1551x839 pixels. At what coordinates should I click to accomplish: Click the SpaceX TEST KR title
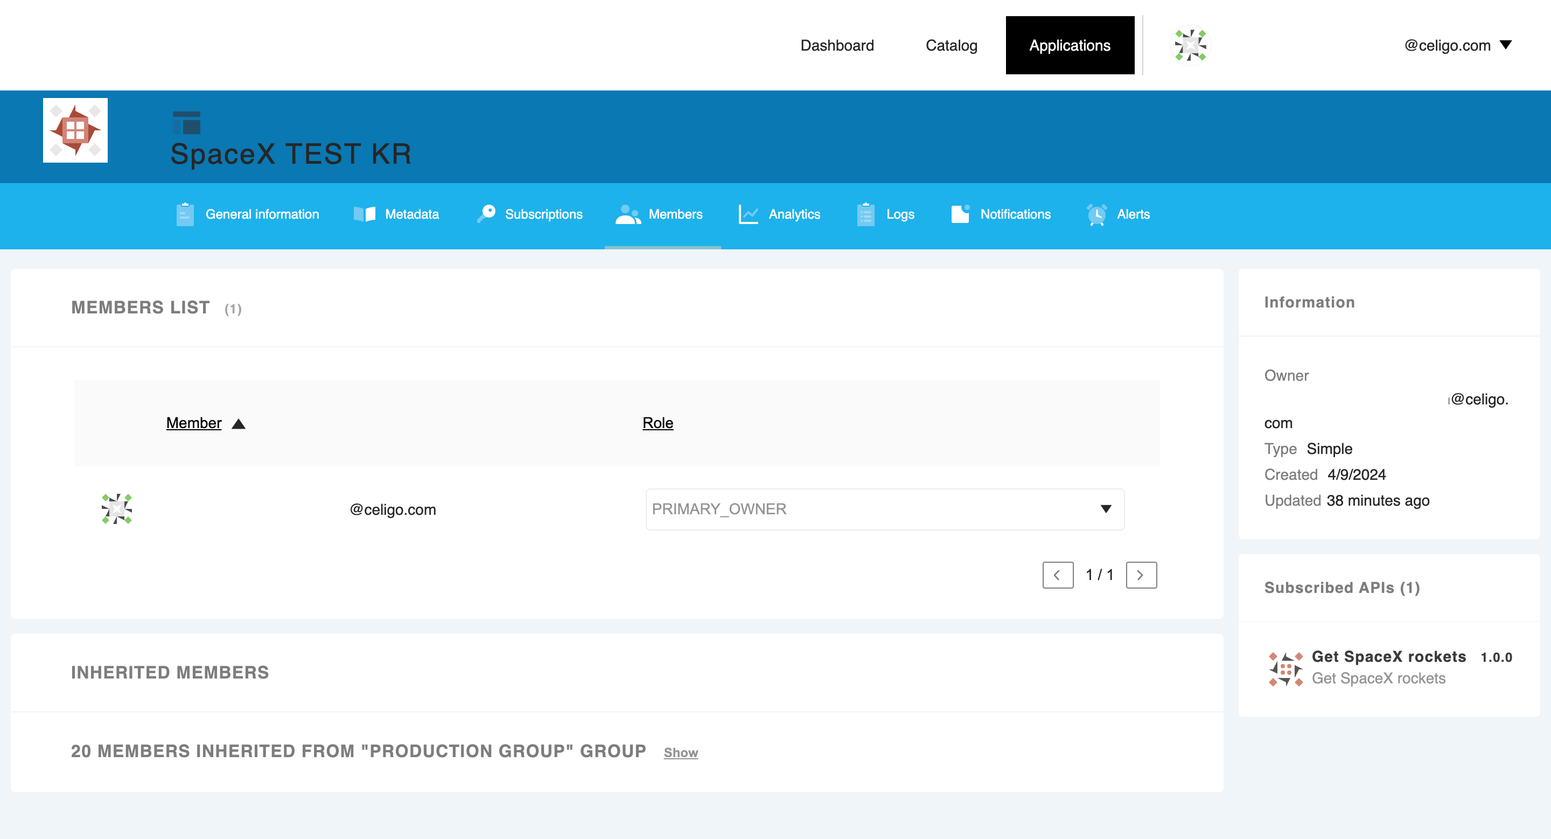291,154
